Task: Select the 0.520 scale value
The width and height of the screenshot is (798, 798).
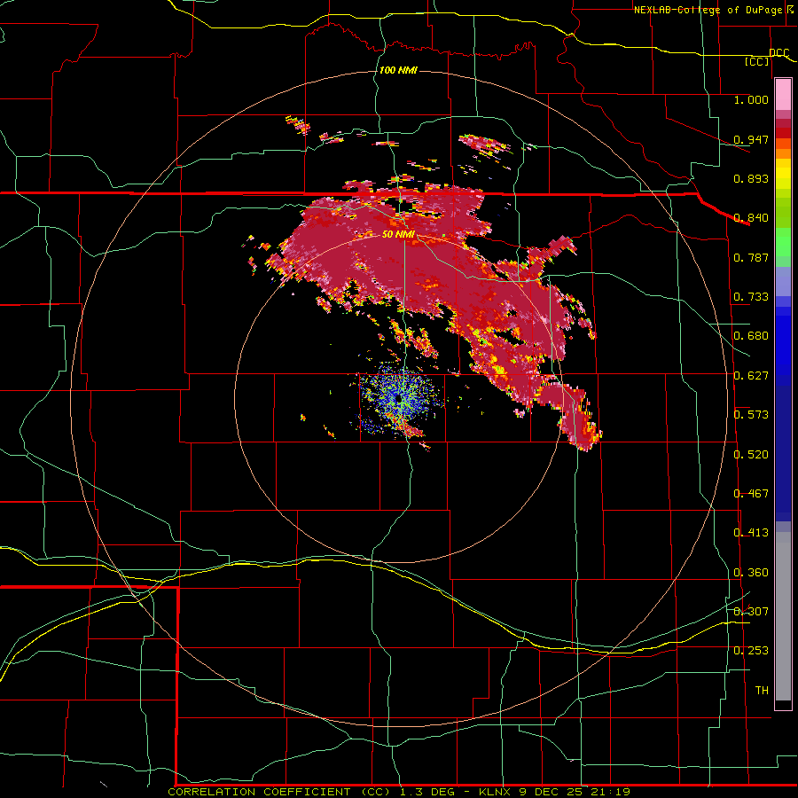Action: click(x=751, y=455)
